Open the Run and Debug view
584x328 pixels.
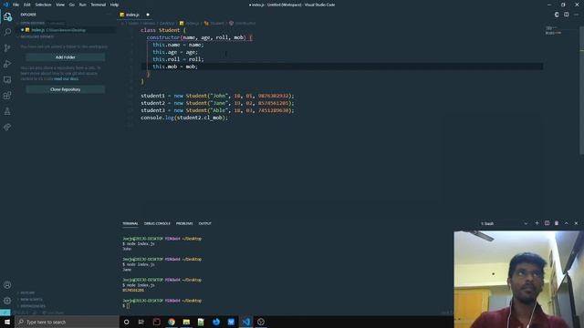pyautogui.click(x=7, y=64)
